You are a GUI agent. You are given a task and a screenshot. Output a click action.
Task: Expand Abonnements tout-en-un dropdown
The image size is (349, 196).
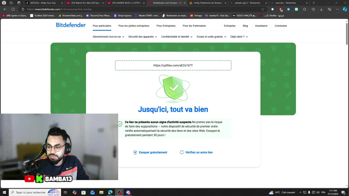(x=109, y=37)
